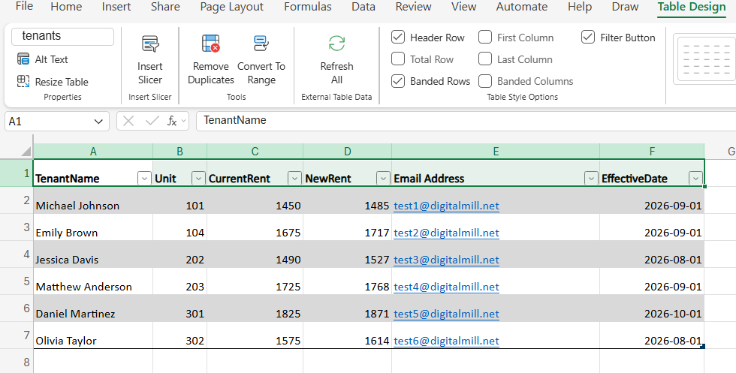Open the Page Layout tab
This screenshot has width=736, height=373.
click(x=232, y=7)
